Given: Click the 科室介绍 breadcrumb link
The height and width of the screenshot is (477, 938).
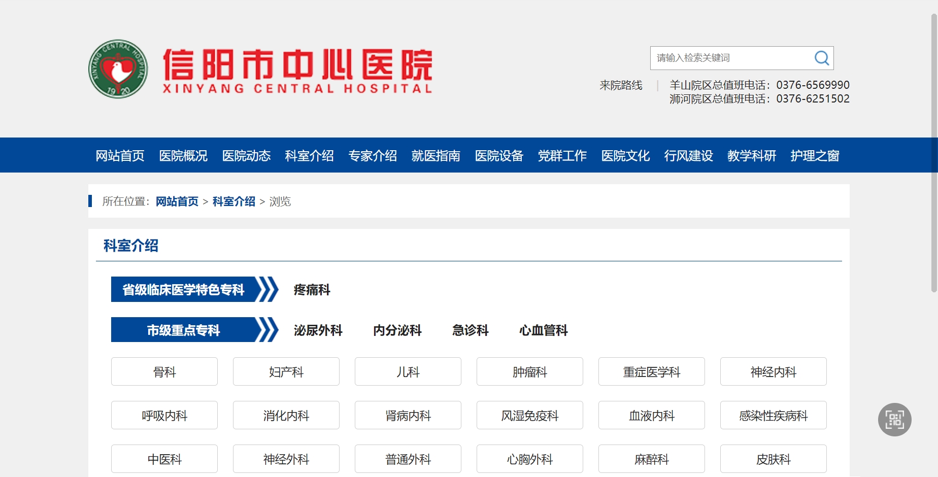Looking at the screenshot, I should pyautogui.click(x=233, y=201).
